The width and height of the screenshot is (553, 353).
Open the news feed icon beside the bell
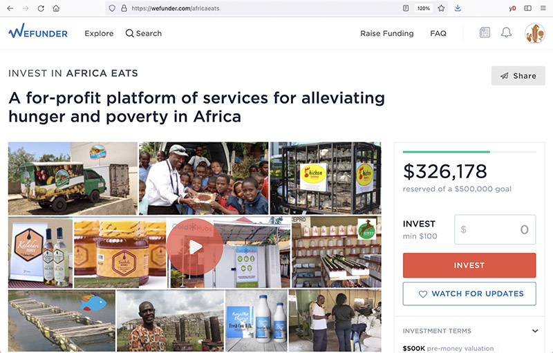click(x=485, y=32)
